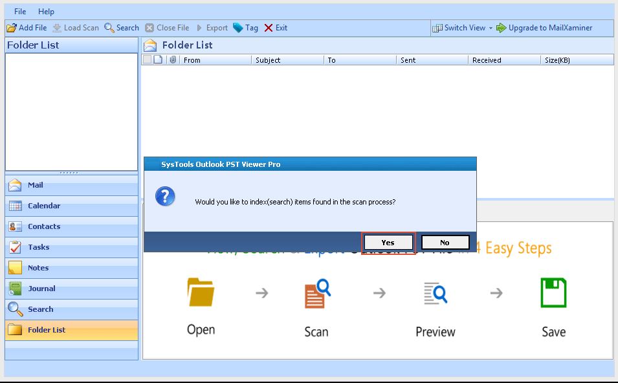Click the green Save floppy icon
This screenshot has height=383, width=618.
(x=553, y=292)
